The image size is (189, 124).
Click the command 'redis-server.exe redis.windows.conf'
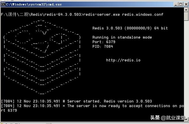click(x=123, y=14)
